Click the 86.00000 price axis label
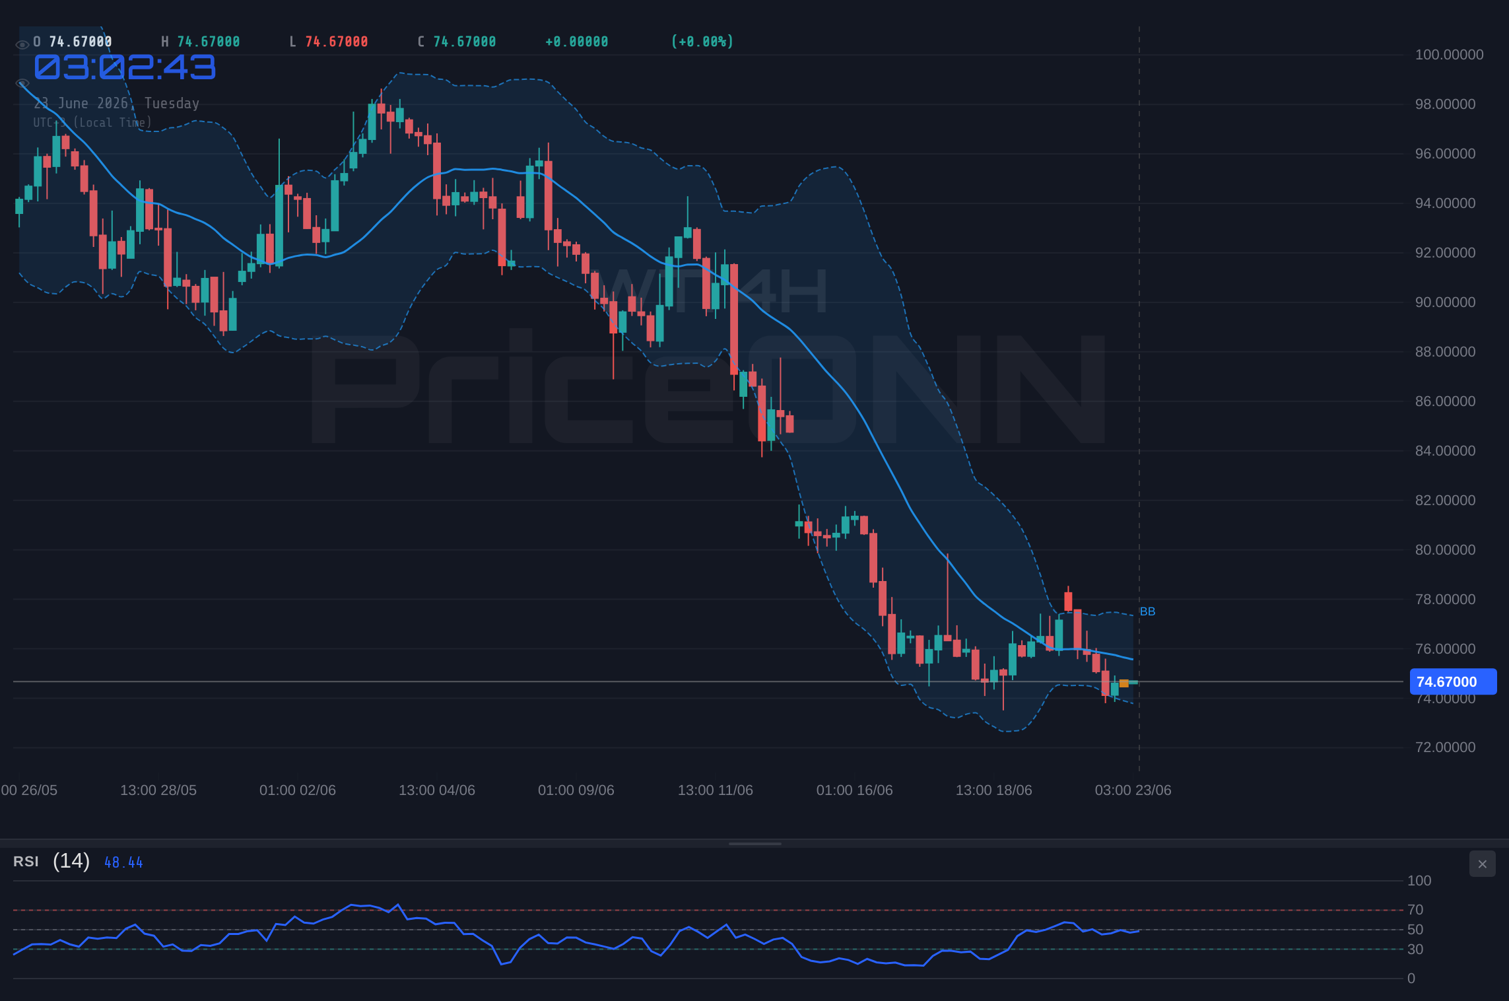1509x1001 pixels. pyautogui.click(x=1445, y=401)
